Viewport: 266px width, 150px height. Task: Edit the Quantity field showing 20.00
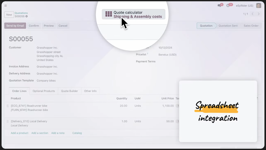point(121,106)
